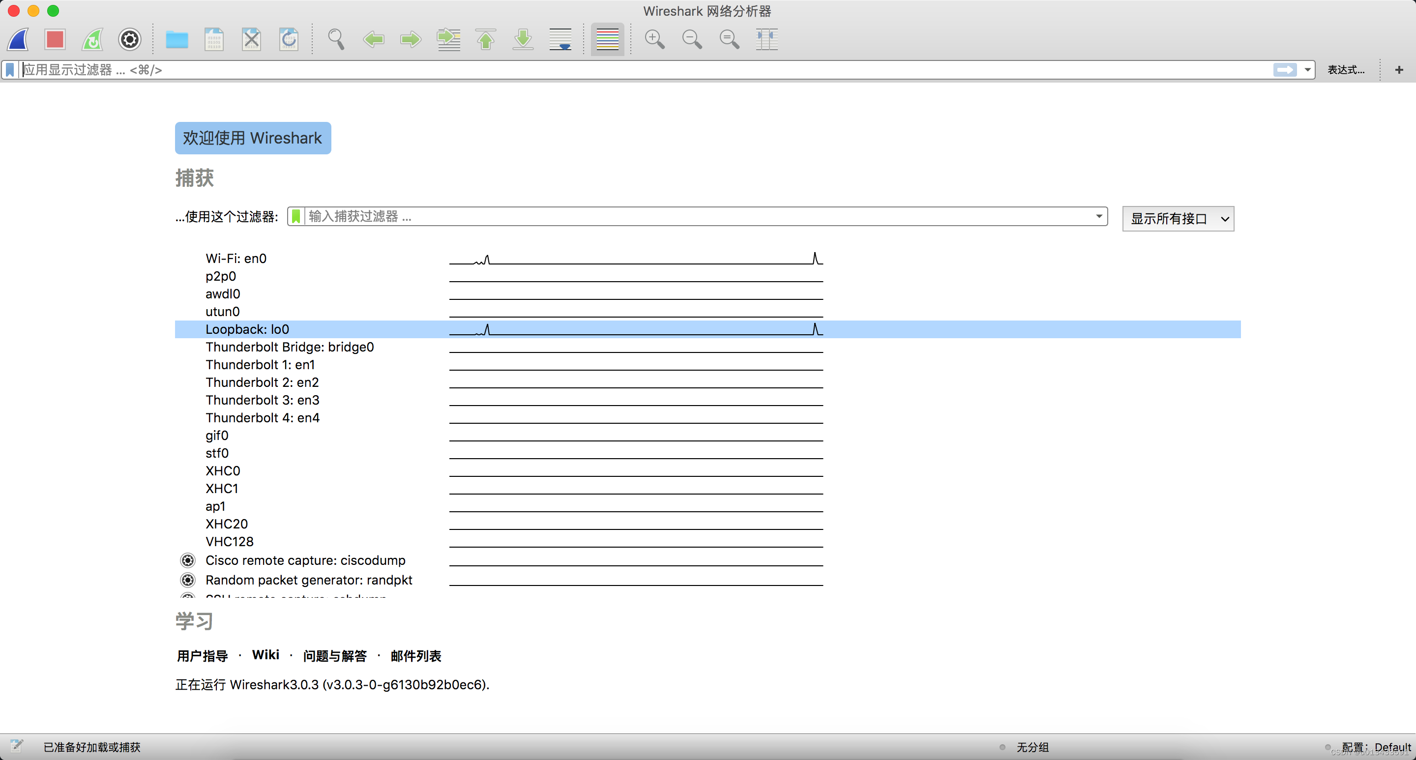Apply display filter arrow button

1285,70
